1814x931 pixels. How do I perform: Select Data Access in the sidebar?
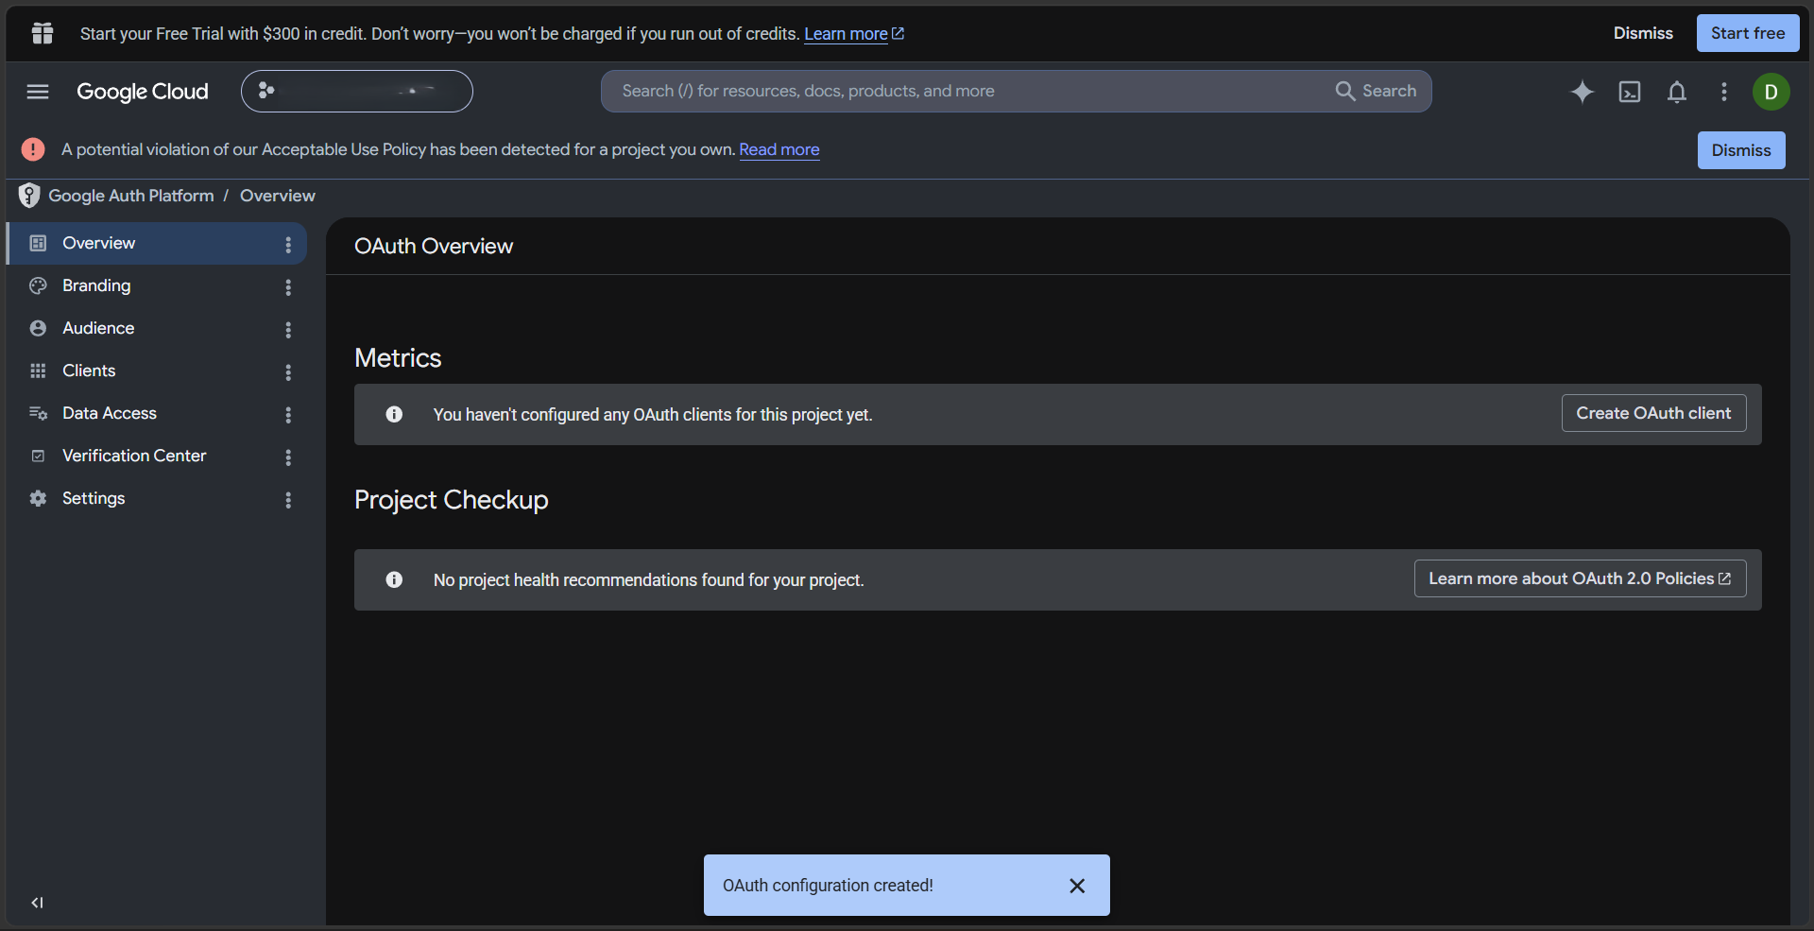pos(157,413)
